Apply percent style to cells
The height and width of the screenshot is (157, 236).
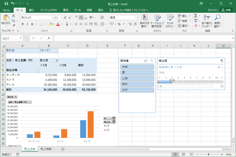tap(119, 24)
